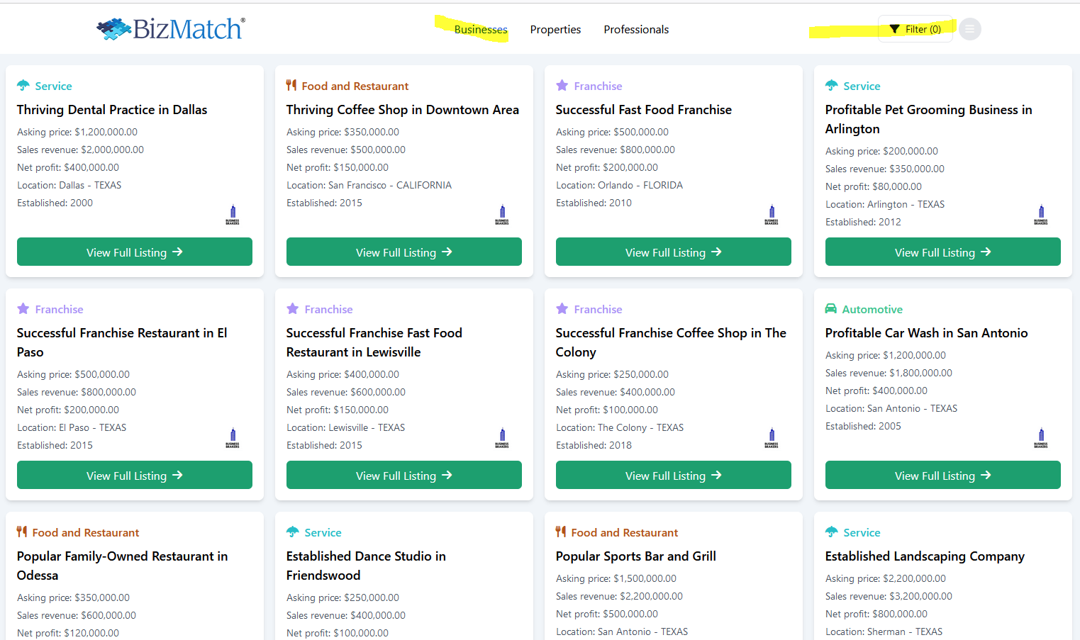View full listing for Downtown Coffee Shop
The image size is (1080, 640).
pos(404,252)
